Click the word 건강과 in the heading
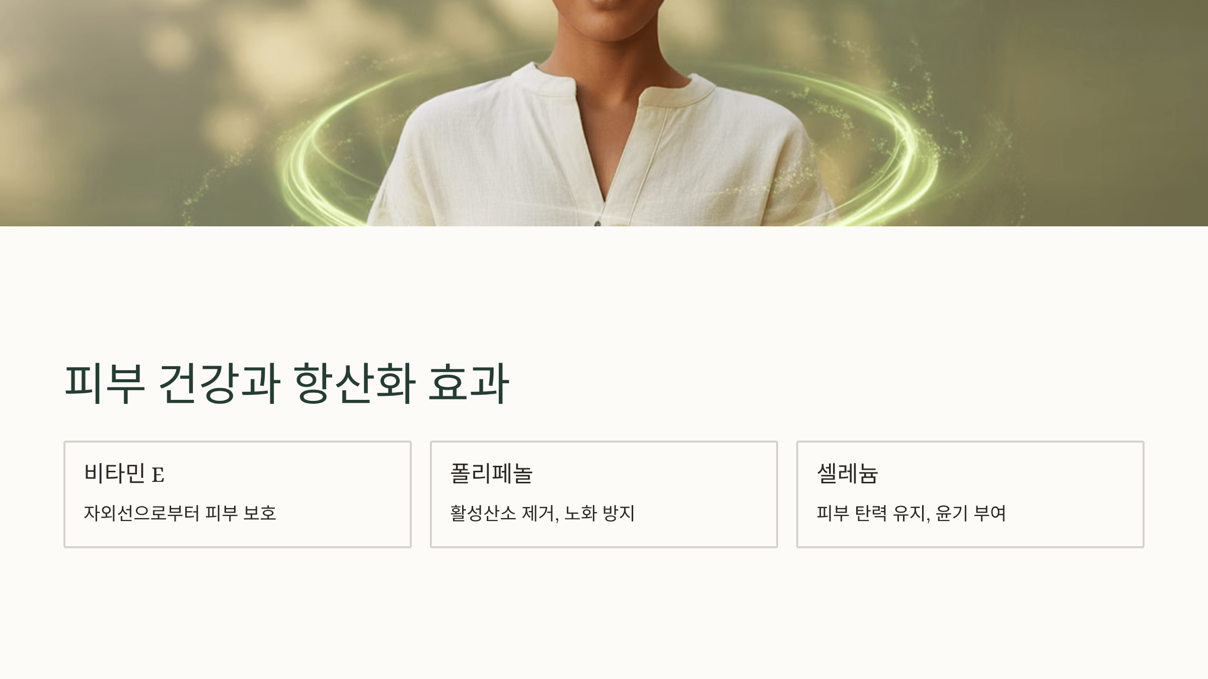 coord(219,383)
